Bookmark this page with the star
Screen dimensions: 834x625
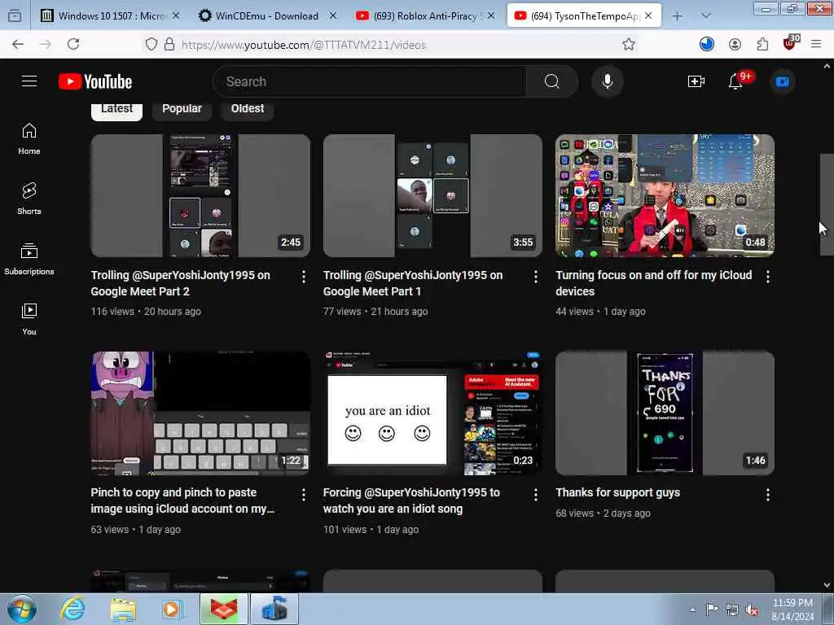[x=629, y=44]
